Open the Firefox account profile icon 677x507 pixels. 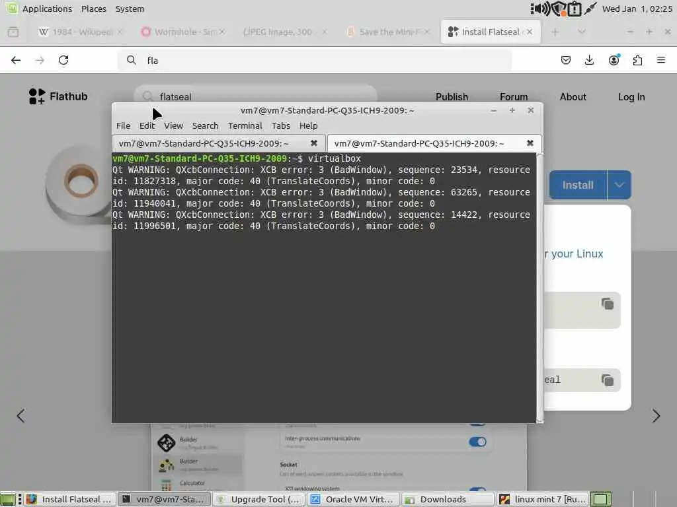[614, 59]
